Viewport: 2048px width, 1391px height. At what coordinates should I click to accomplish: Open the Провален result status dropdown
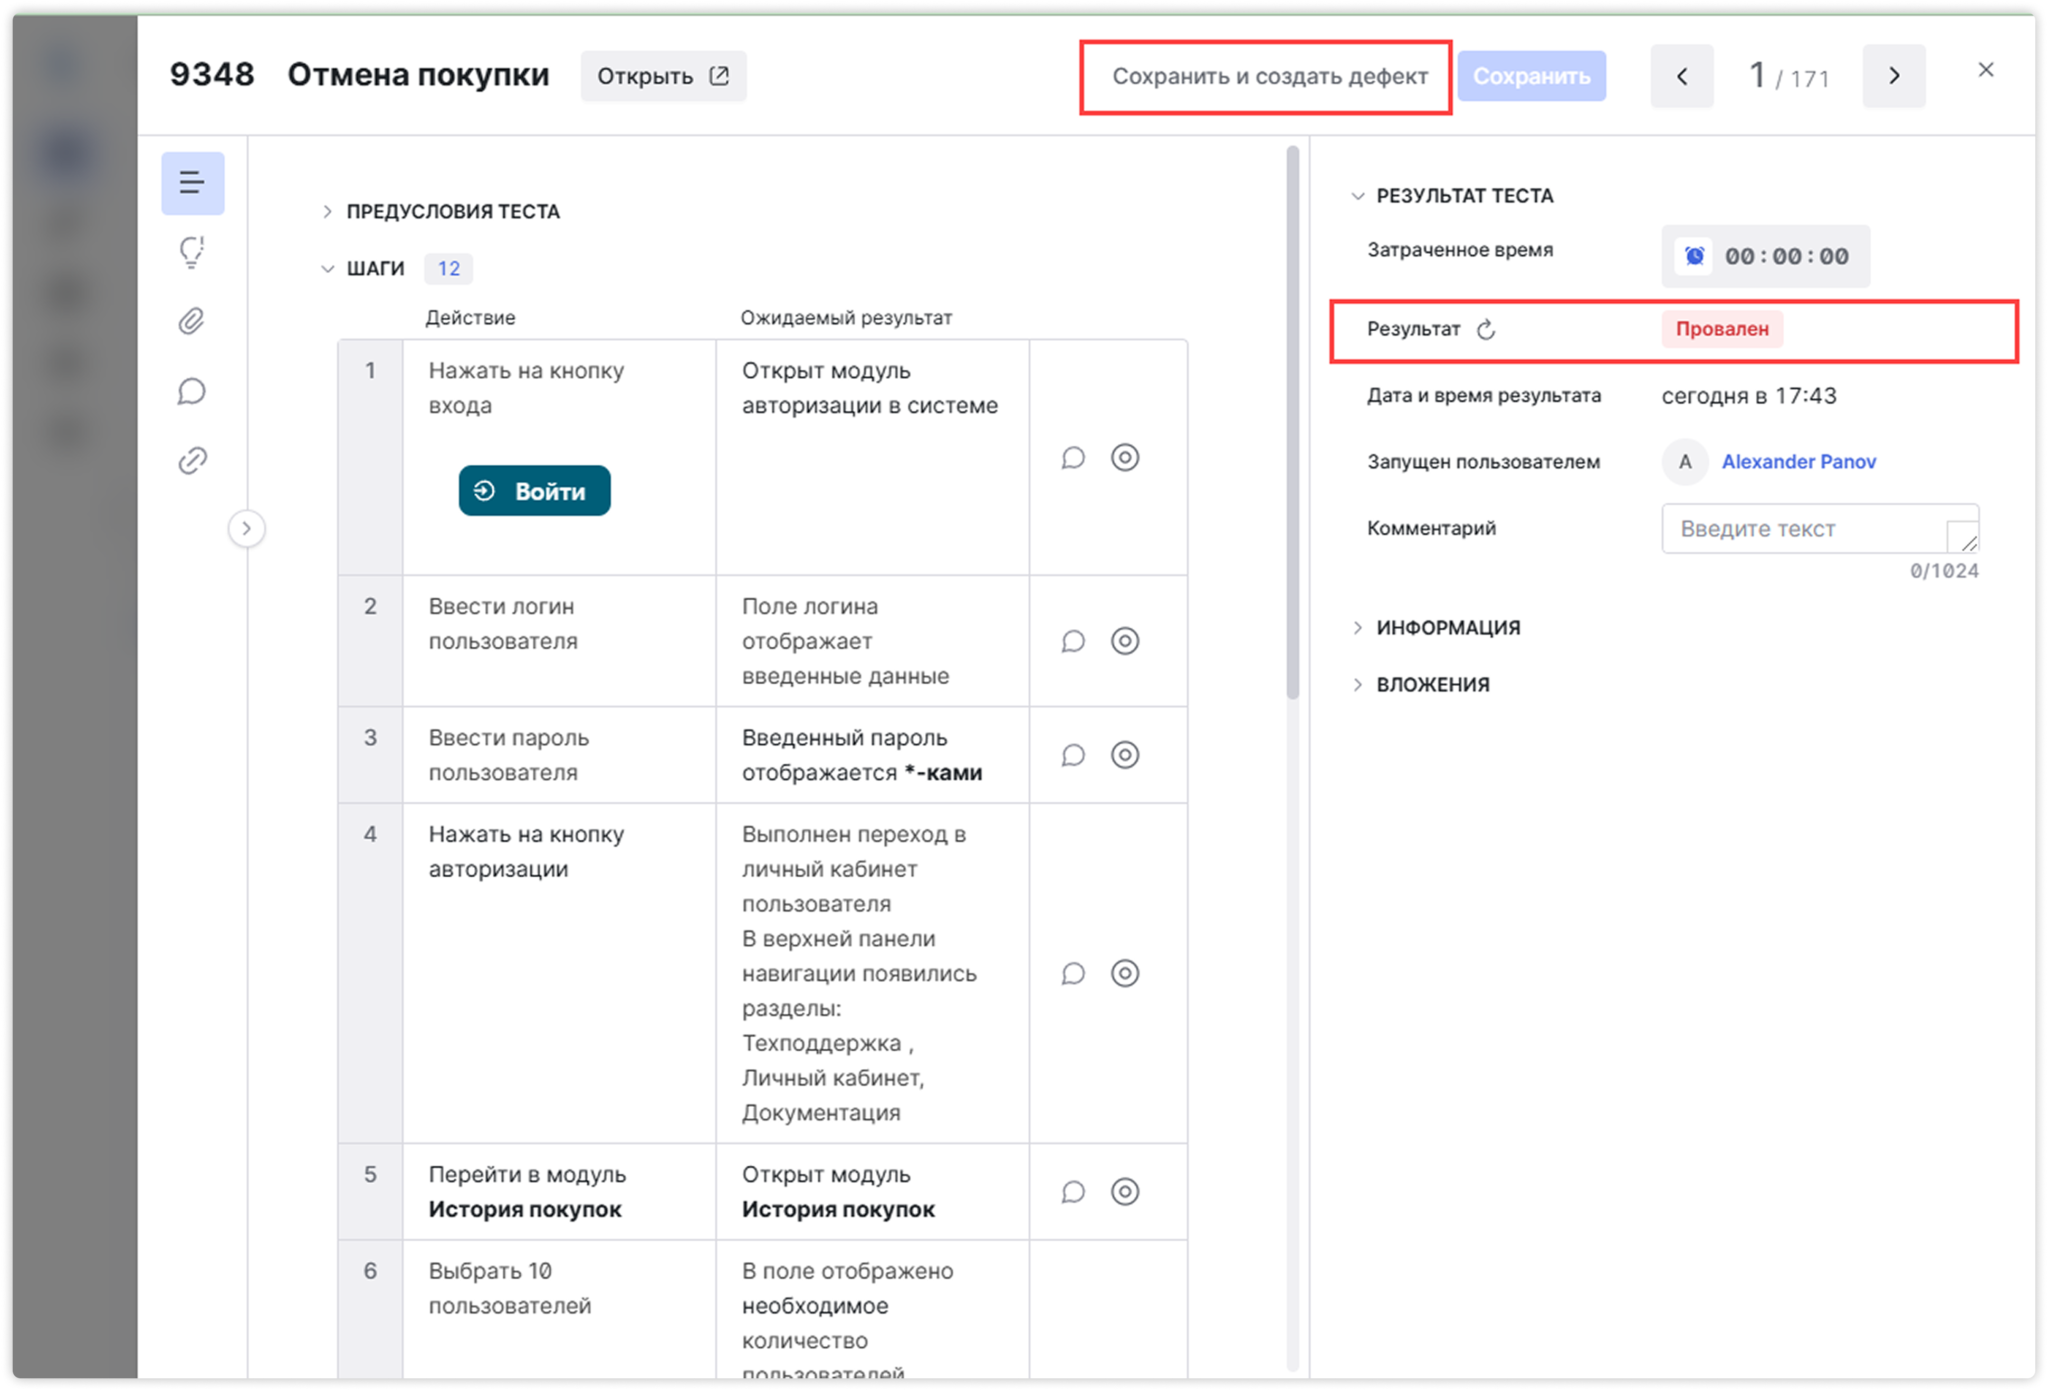pyautogui.click(x=1722, y=330)
